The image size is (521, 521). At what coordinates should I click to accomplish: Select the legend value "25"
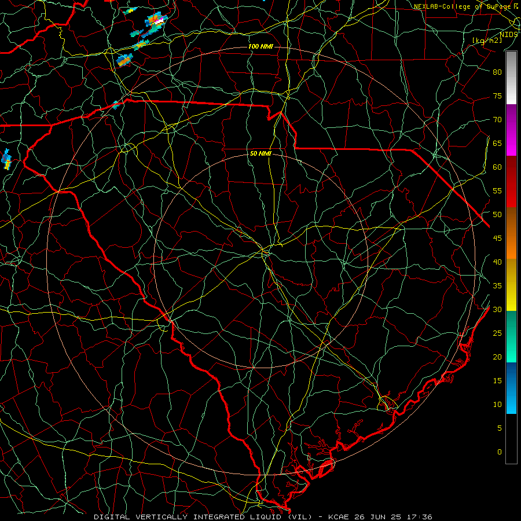coord(497,333)
